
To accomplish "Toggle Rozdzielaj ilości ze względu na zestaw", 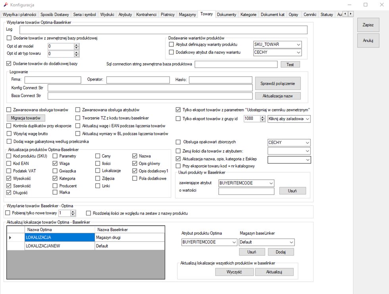I will pyautogui.click(x=88, y=213).
